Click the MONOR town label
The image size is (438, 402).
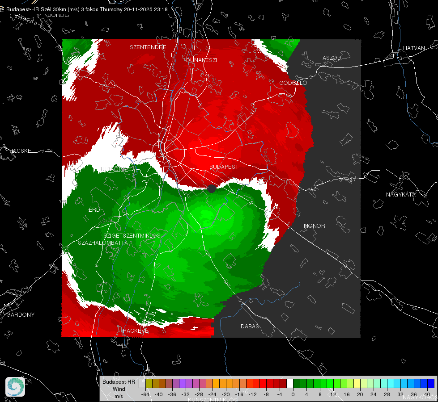[314, 226]
